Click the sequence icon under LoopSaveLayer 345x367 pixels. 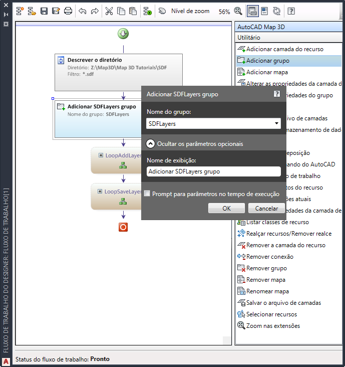pyautogui.click(x=123, y=201)
